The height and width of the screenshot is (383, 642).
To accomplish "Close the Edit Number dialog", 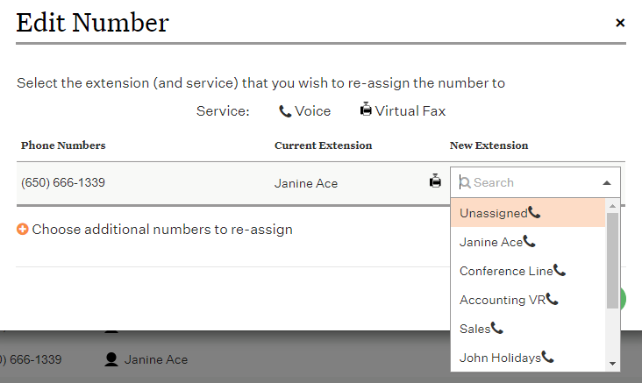I will click(620, 23).
